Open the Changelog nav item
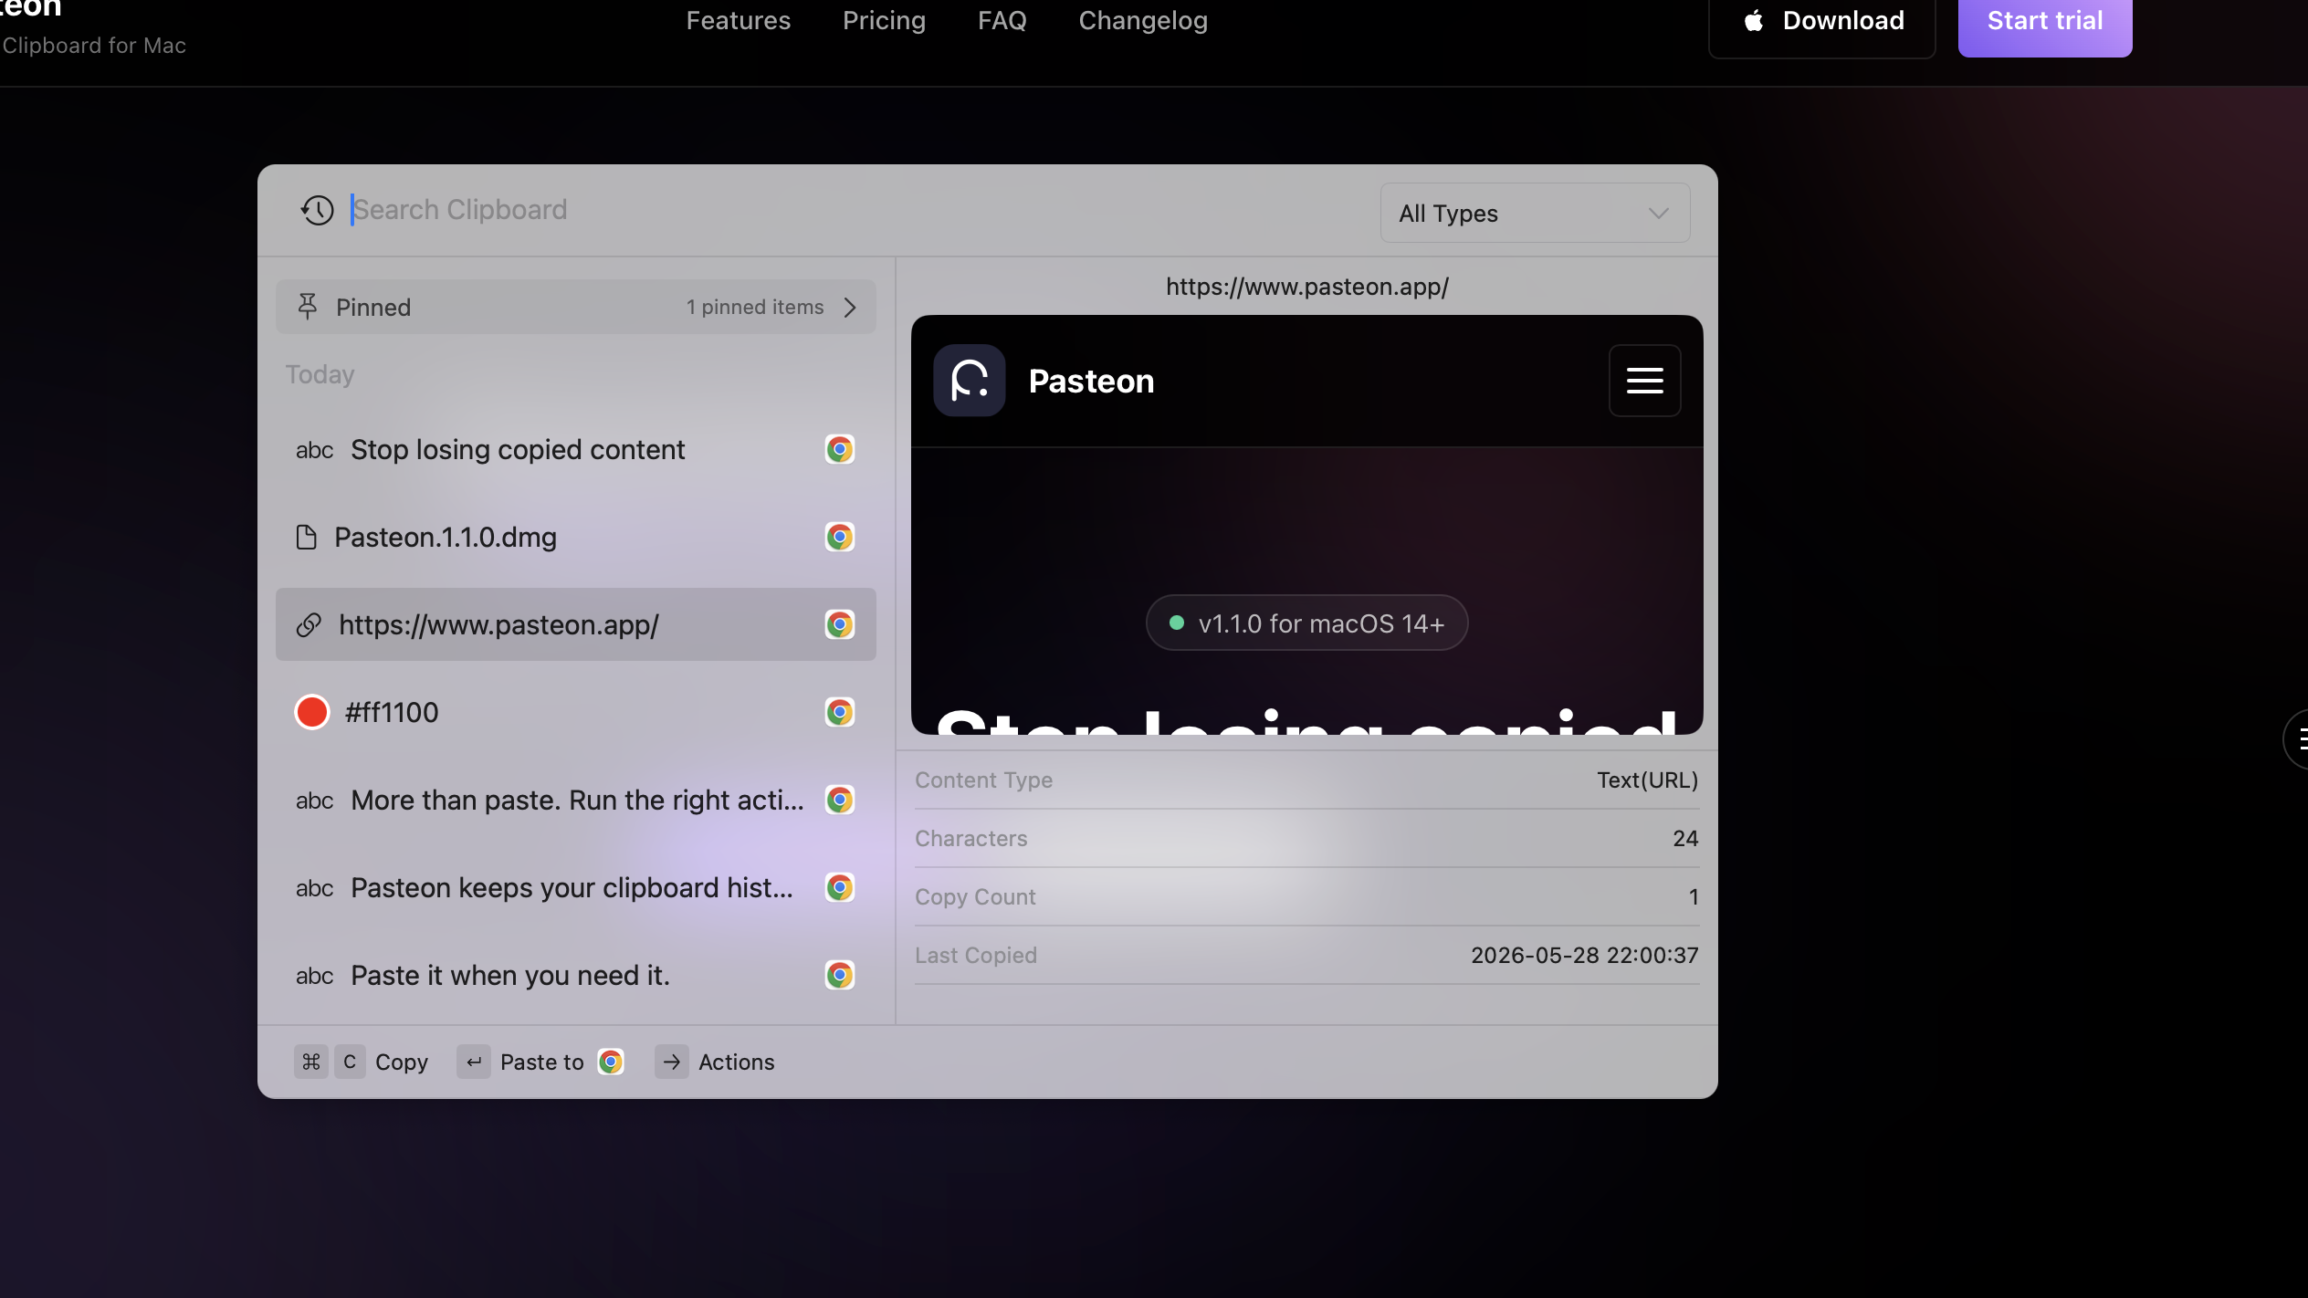This screenshot has width=2308, height=1298. pyautogui.click(x=1143, y=21)
